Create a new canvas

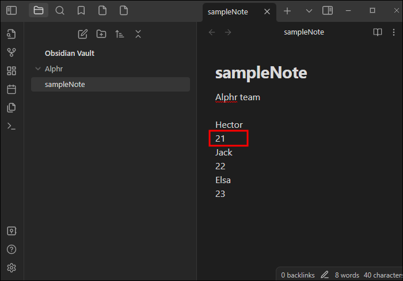coord(12,71)
